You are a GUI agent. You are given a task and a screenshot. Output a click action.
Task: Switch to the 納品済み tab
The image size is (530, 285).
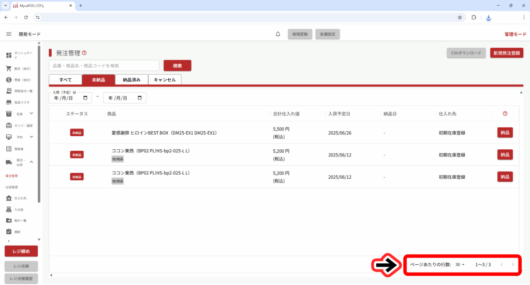point(131,80)
